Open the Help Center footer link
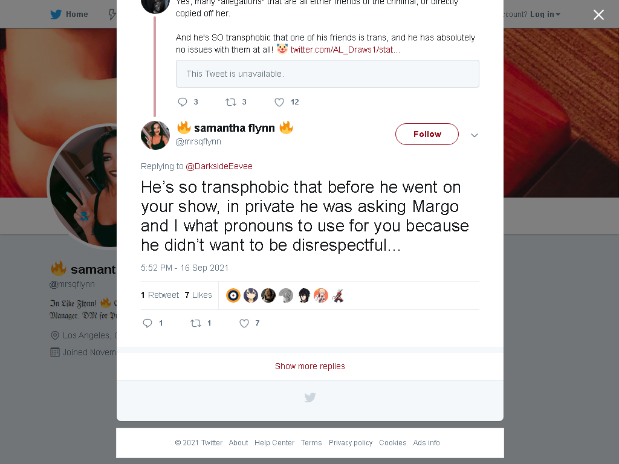Image resolution: width=619 pixels, height=464 pixels. click(x=274, y=443)
